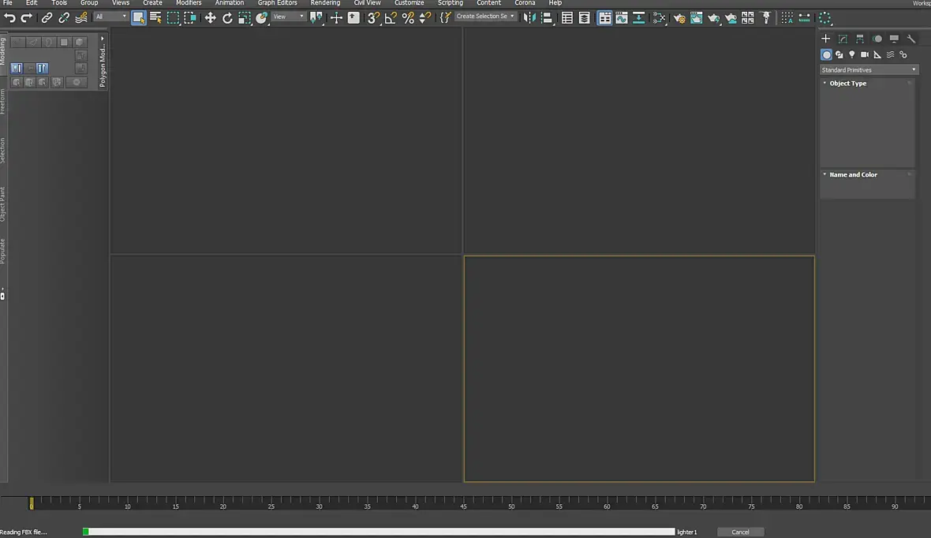The image size is (931, 538).
Task: Click the Select and Place icon
Action: click(x=261, y=18)
